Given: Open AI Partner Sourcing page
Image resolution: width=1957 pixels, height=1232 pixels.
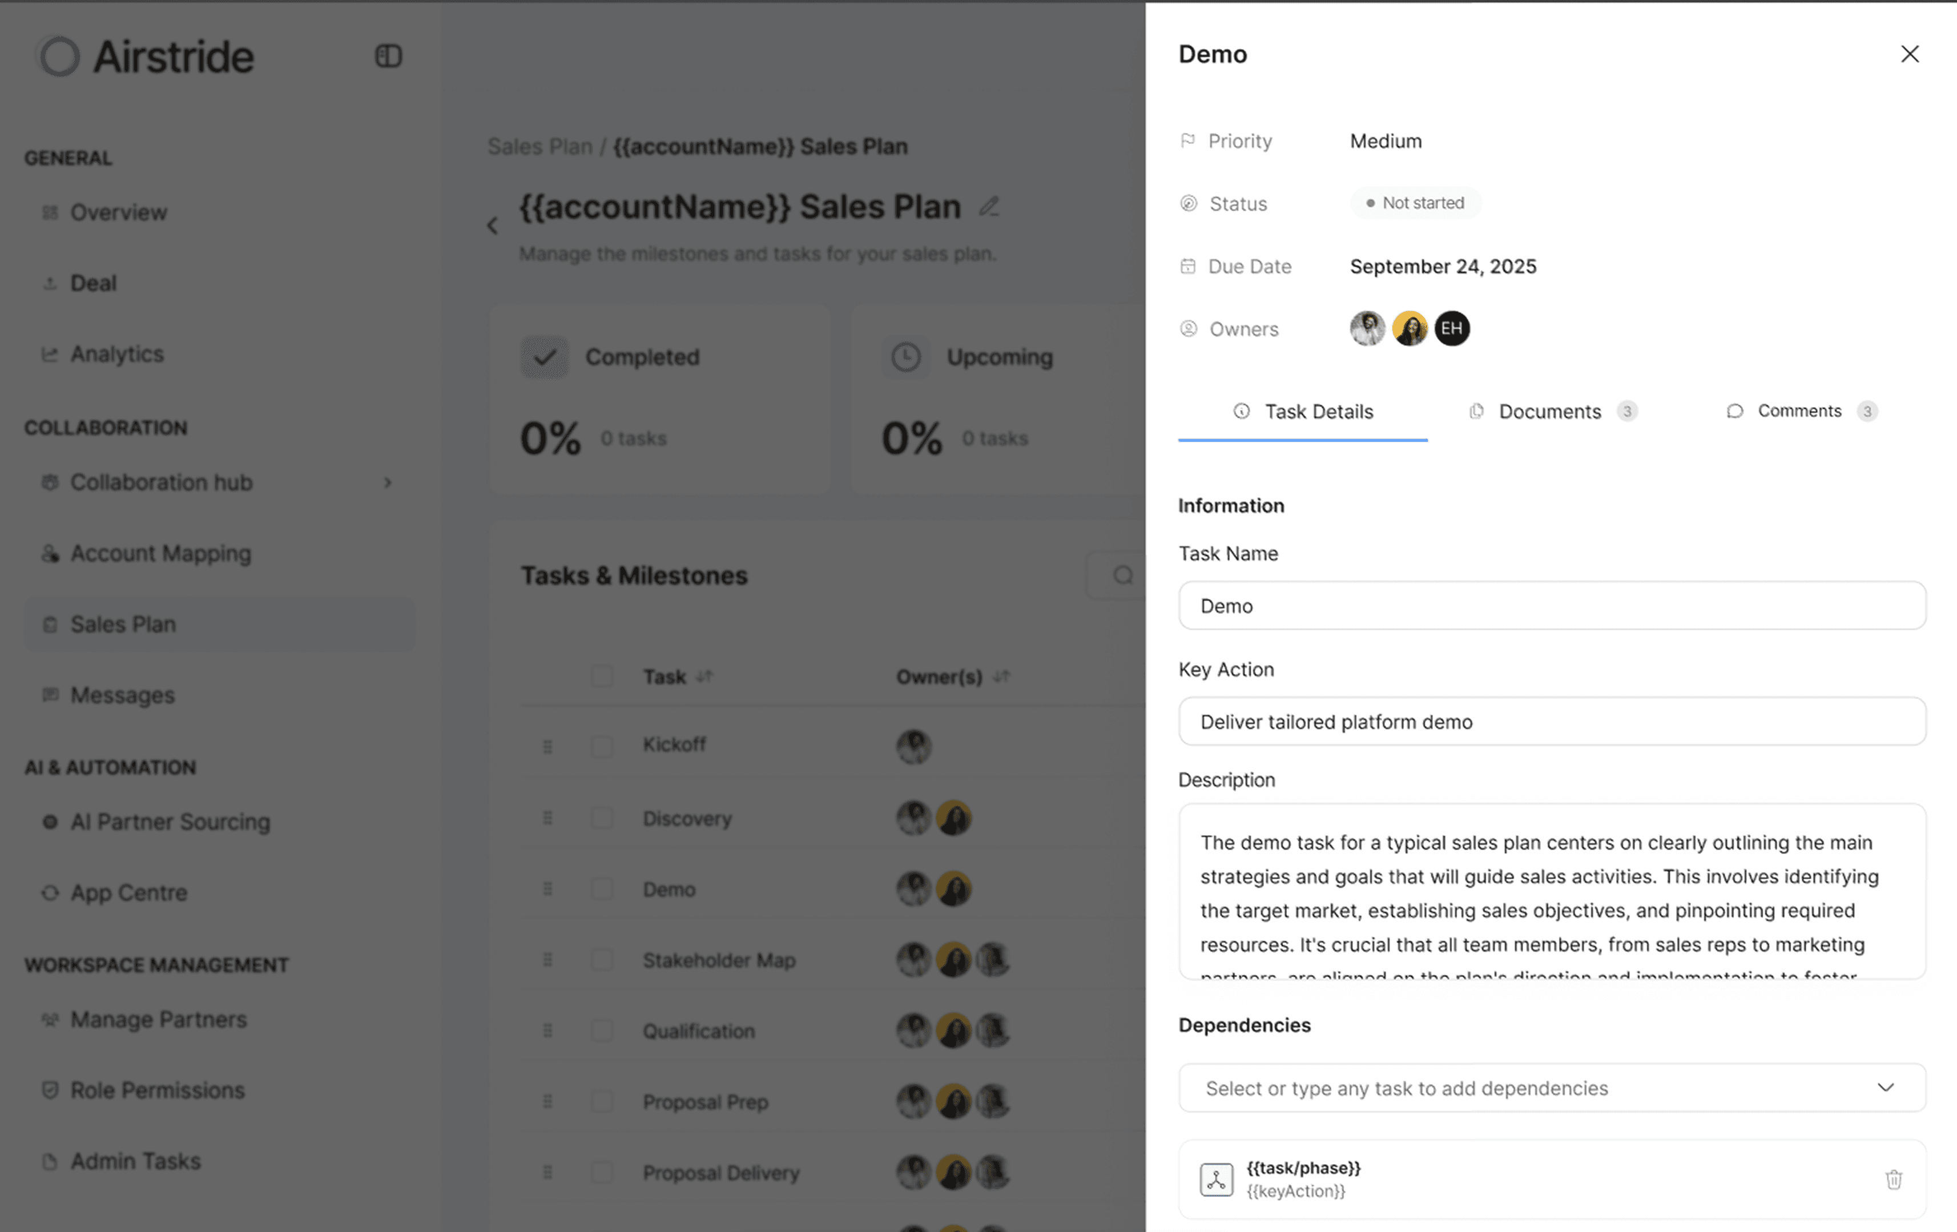Looking at the screenshot, I should (x=170, y=822).
